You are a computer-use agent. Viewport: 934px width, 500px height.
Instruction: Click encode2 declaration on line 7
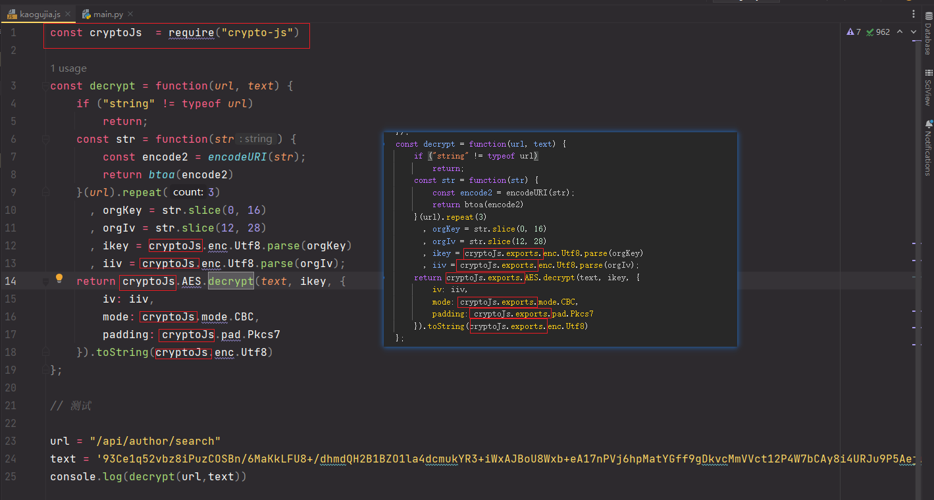165,157
